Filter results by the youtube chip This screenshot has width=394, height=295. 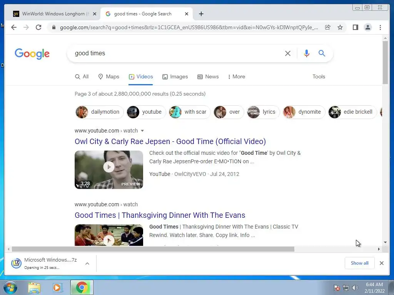146,112
